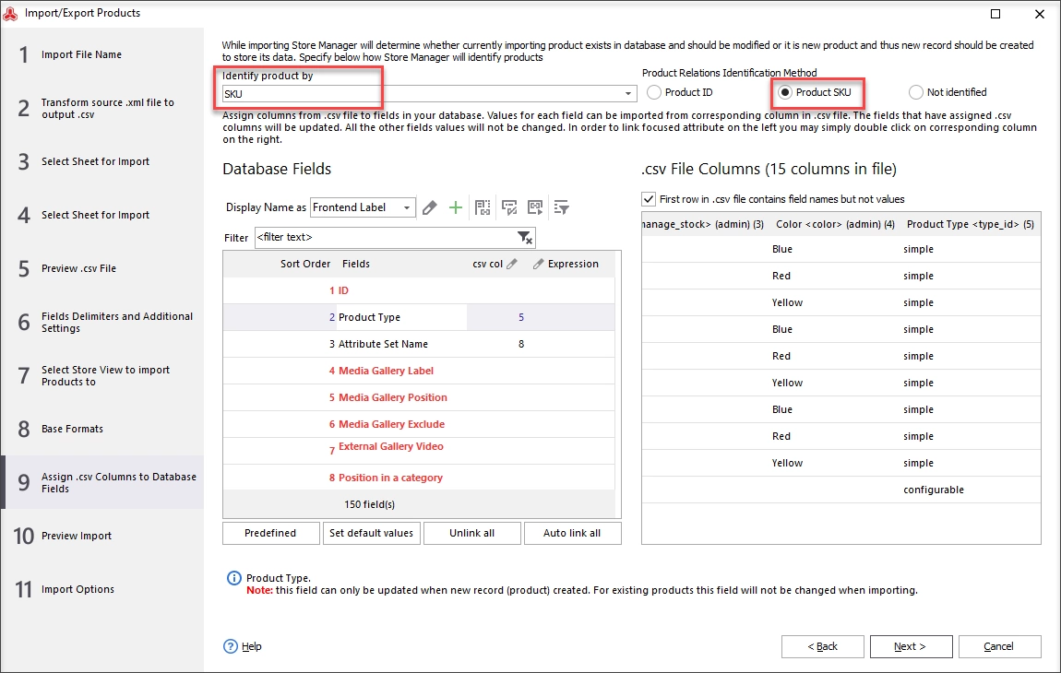1061x673 pixels.
Task: Click the Set default values button
Action: pos(372,533)
